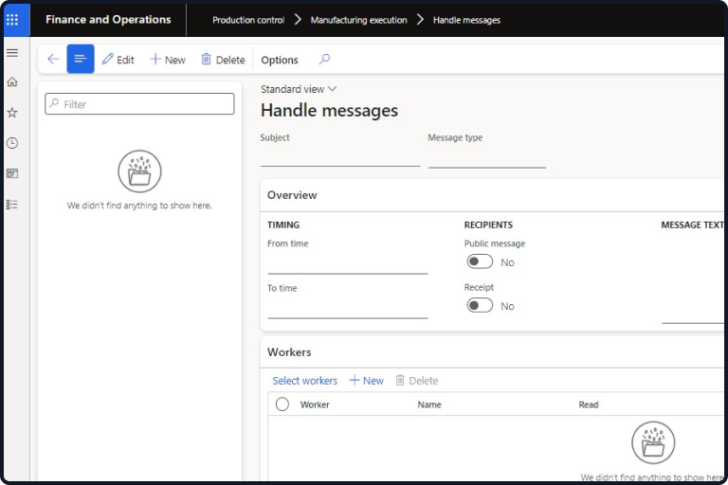Open Production control breadcrumb

pos(248,20)
